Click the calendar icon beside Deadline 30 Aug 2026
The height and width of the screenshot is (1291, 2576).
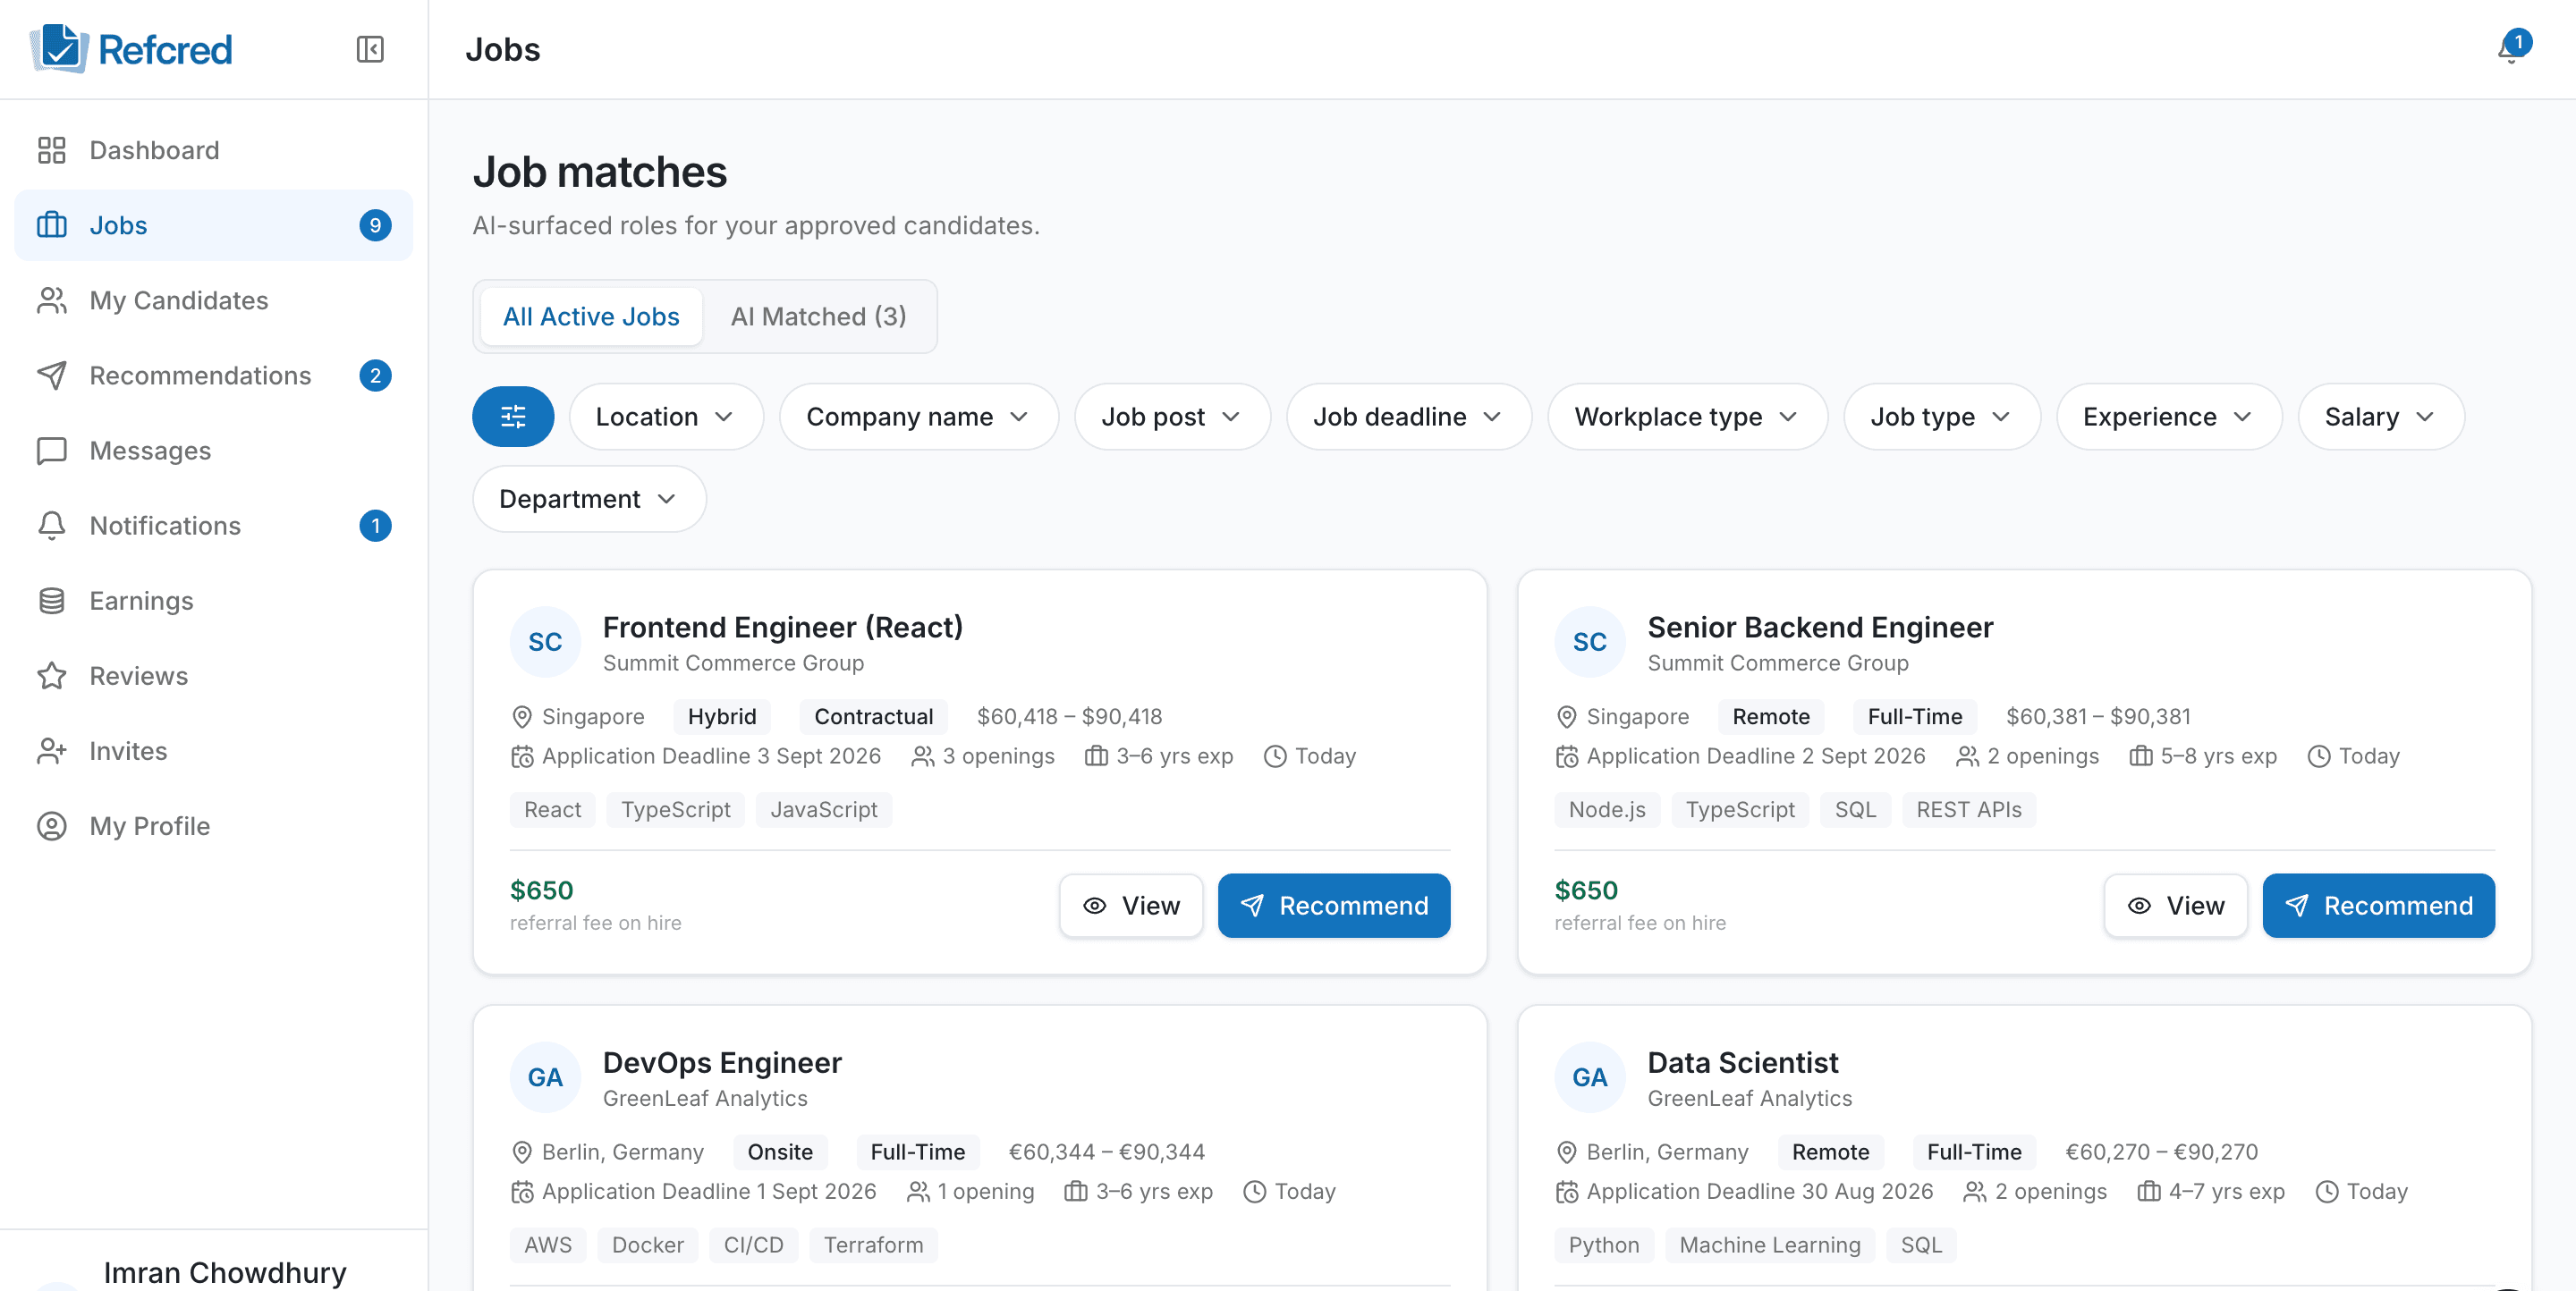click(1567, 1191)
